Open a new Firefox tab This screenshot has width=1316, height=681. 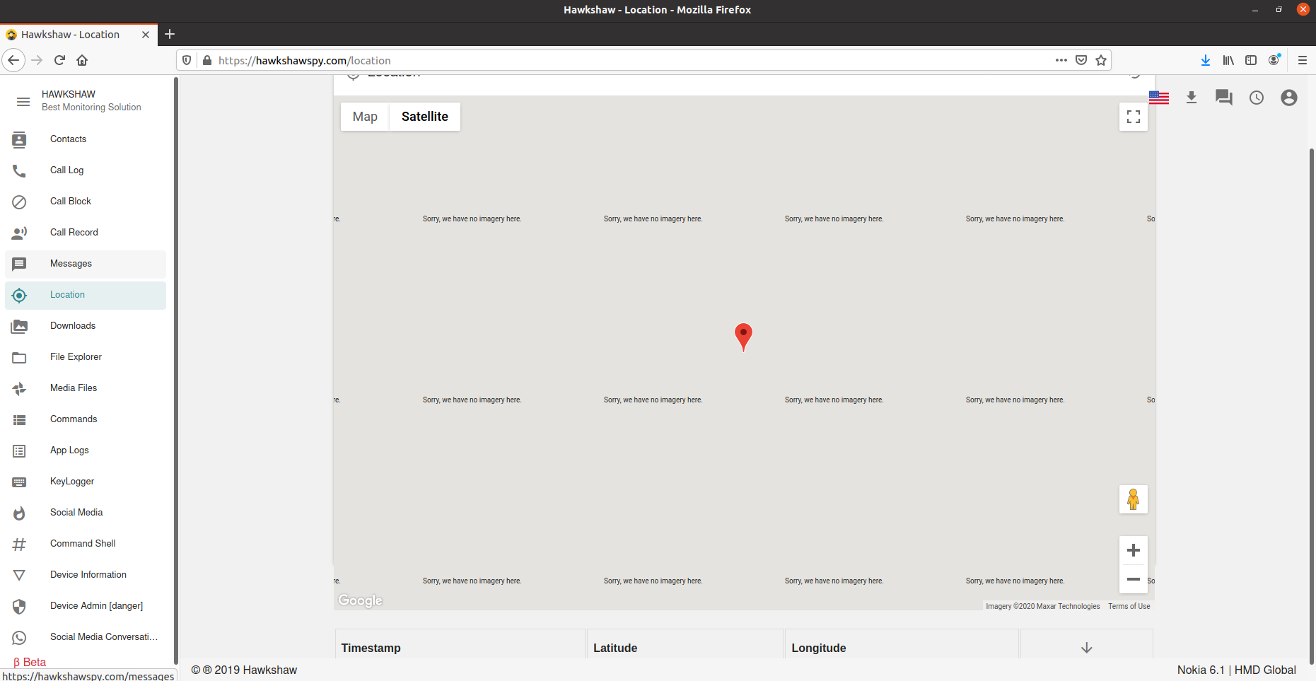pos(170,34)
